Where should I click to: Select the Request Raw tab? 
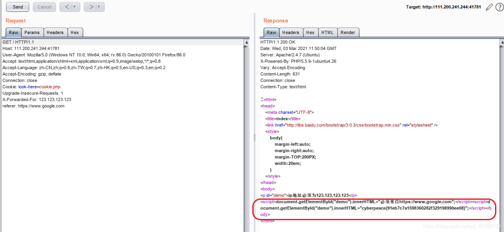point(13,33)
